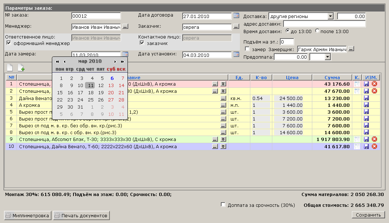This screenshot has width=389, height=223.
Task: Go to next month in calendar popup
Action: click(x=115, y=62)
